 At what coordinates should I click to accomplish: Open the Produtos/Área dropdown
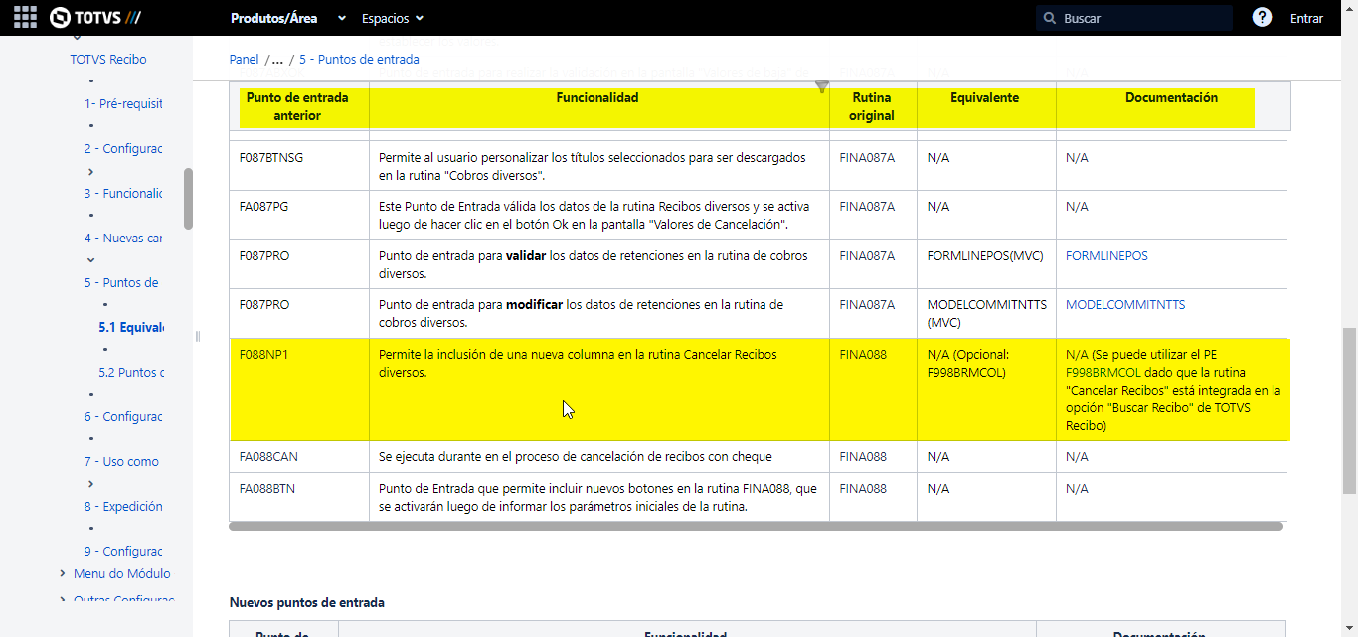(x=288, y=18)
